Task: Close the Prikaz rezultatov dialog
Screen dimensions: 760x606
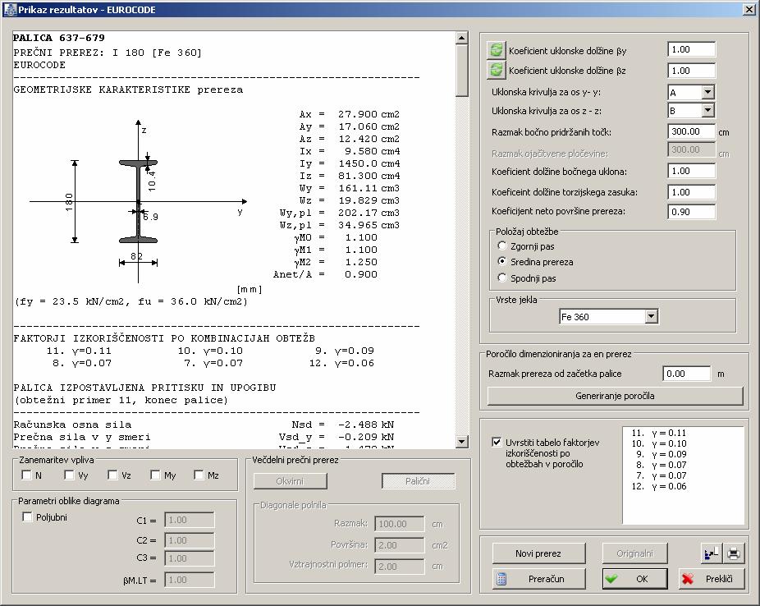Action: tap(749, 10)
